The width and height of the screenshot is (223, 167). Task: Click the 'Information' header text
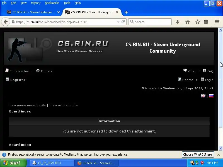(109, 121)
